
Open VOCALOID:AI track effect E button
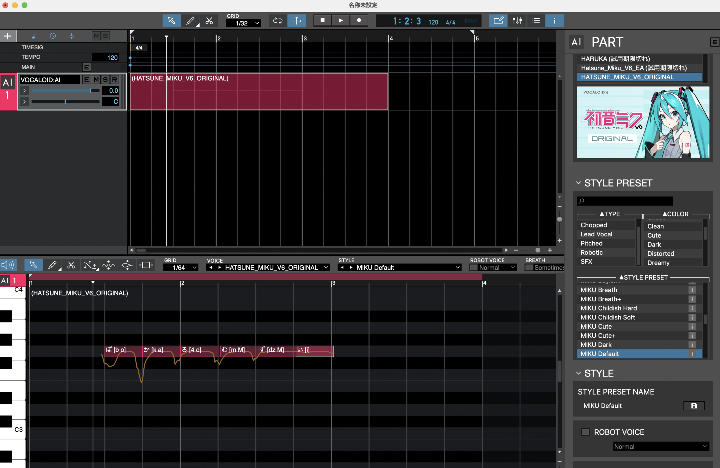[87, 80]
